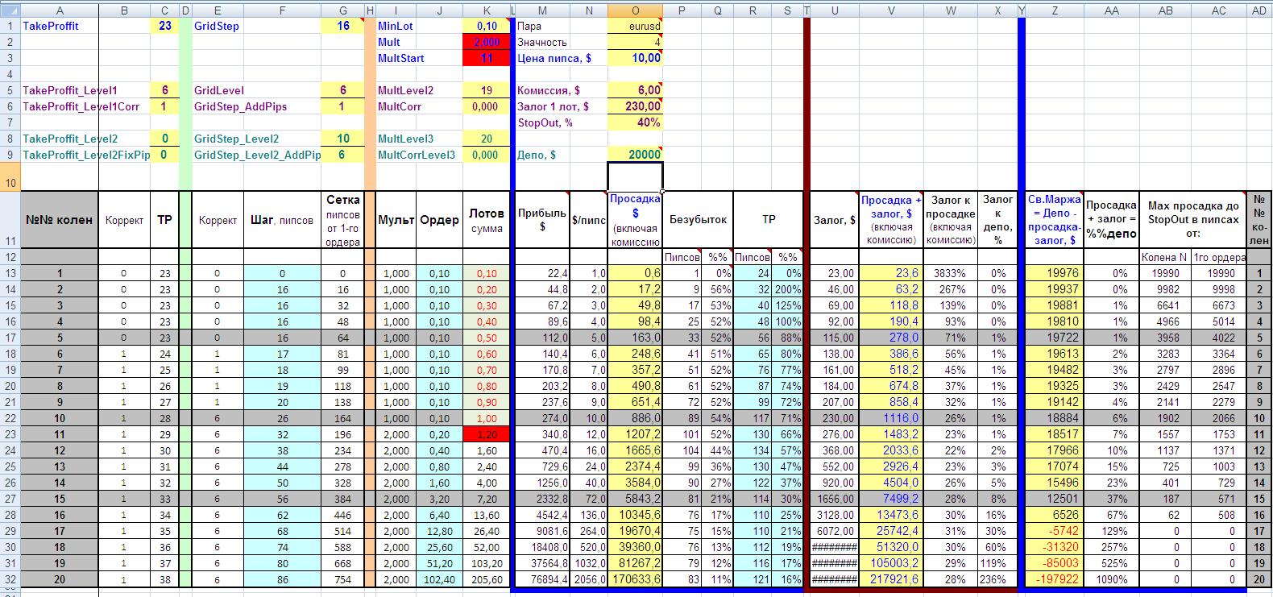Click the Просадка + залог cell 7499,2

(x=891, y=499)
